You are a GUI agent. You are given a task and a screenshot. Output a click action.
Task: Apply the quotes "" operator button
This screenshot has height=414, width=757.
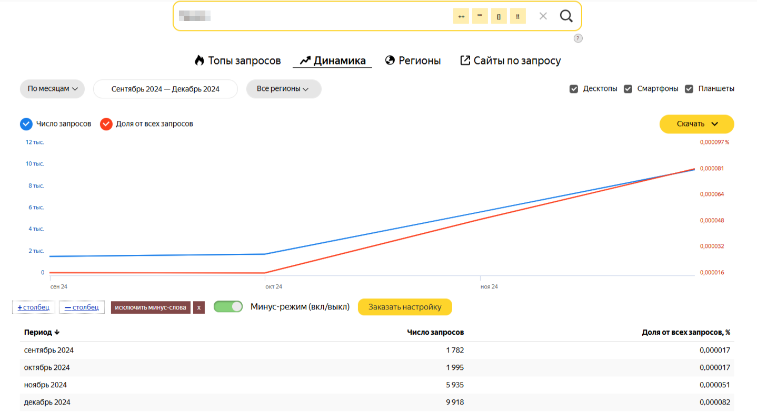tap(480, 16)
